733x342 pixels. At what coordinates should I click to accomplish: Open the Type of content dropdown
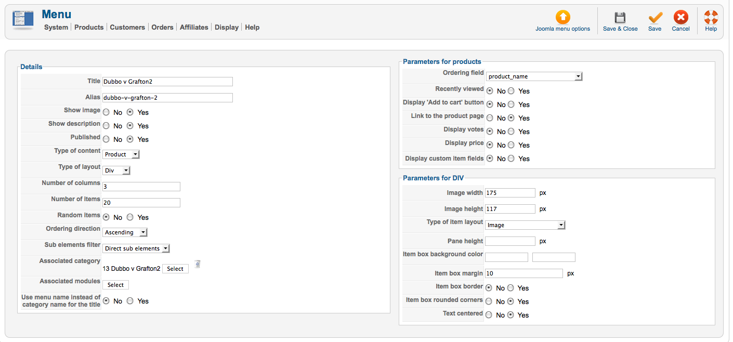(121, 154)
